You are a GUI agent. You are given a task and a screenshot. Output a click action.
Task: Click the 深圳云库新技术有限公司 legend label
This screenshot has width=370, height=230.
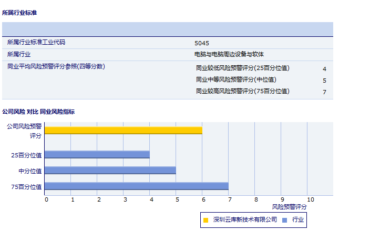click(x=245, y=219)
